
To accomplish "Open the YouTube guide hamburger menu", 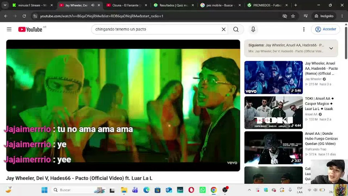I will (9, 29).
